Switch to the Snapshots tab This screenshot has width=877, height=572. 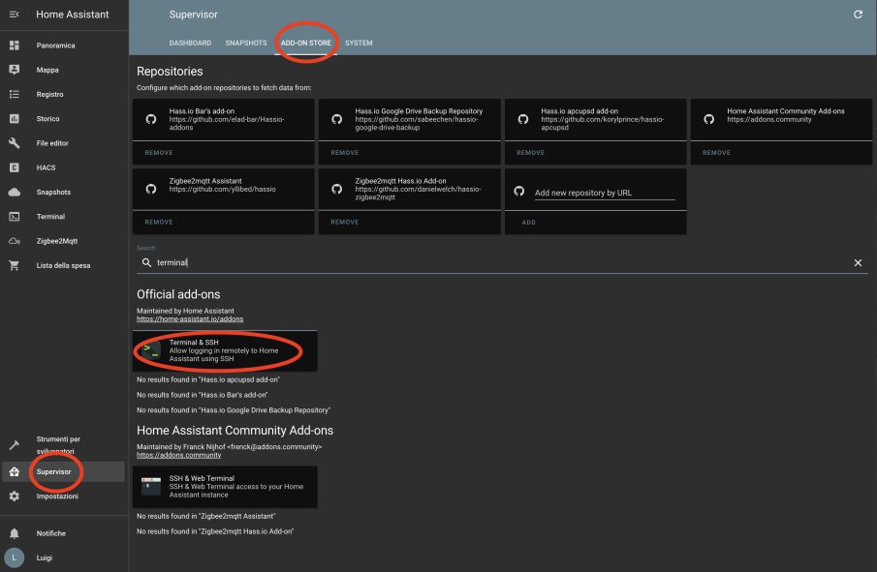pyautogui.click(x=246, y=43)
